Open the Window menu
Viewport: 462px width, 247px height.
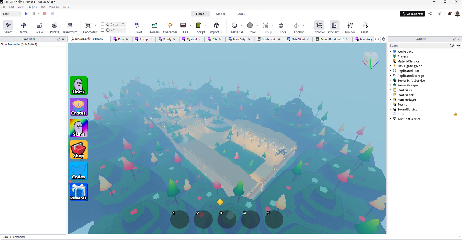tap(54, 7)
